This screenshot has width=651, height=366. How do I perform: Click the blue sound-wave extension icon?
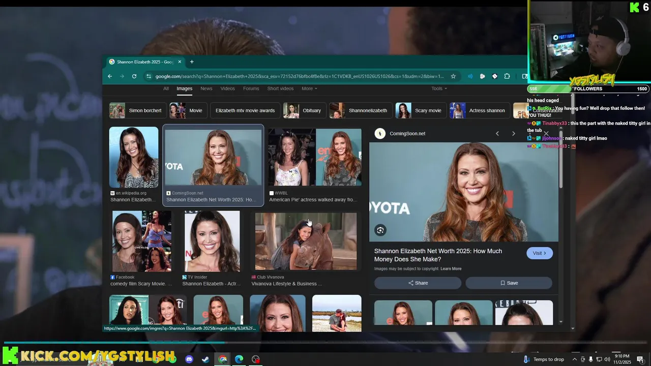(470, 76)
